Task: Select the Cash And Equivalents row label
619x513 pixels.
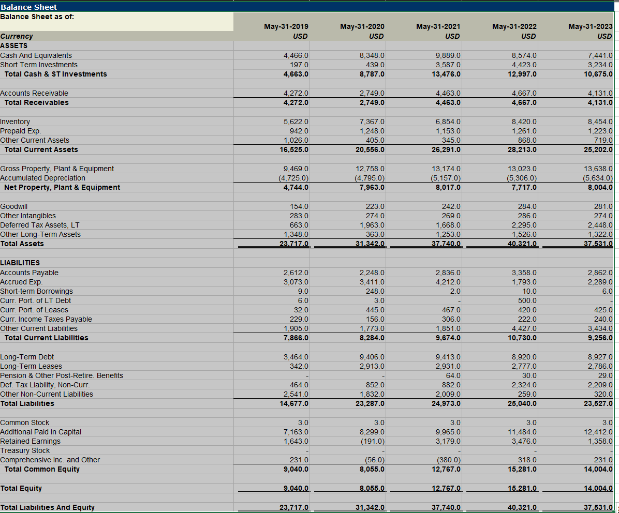Action: [36, 55]
